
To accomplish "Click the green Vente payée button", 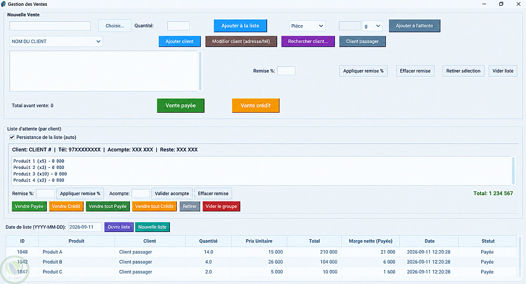I will (180, 105).
